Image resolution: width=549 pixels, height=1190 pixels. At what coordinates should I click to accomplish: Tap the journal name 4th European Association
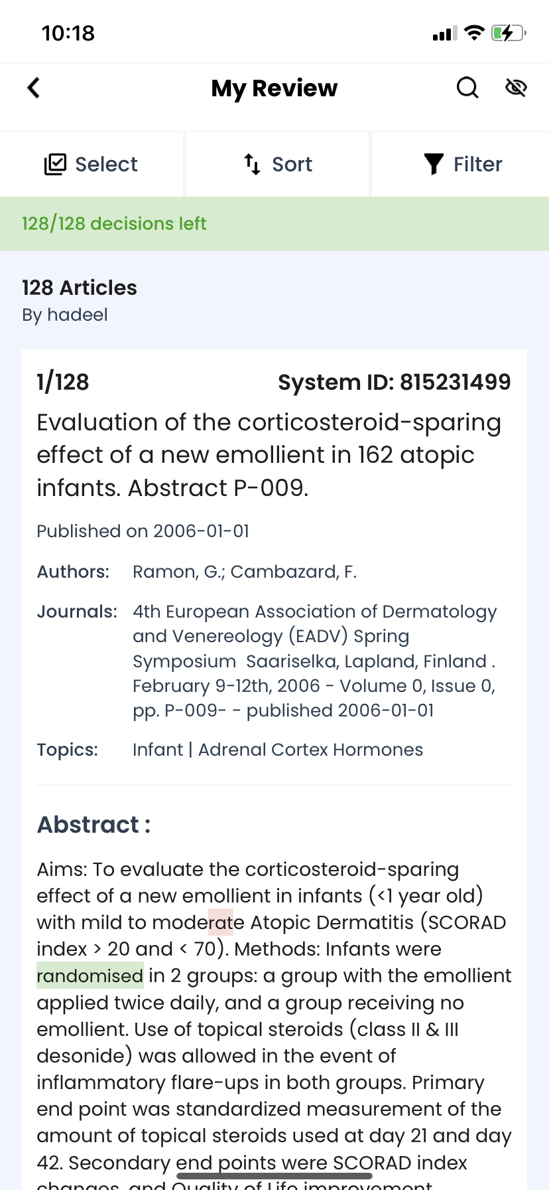315,661
